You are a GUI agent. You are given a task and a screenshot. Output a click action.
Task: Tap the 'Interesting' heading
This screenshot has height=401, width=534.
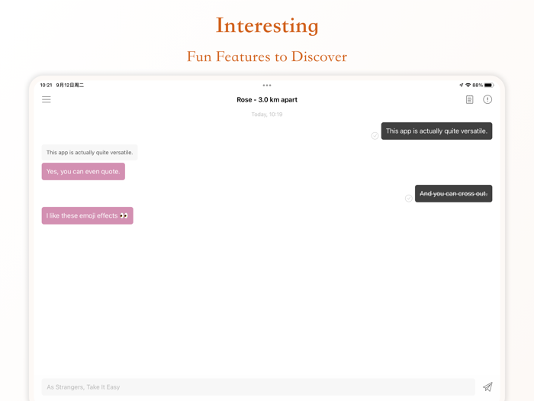pyautogui.click(x=267, y=25)
